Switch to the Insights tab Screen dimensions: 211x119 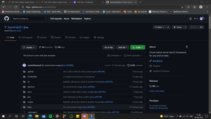click(85, 37)
